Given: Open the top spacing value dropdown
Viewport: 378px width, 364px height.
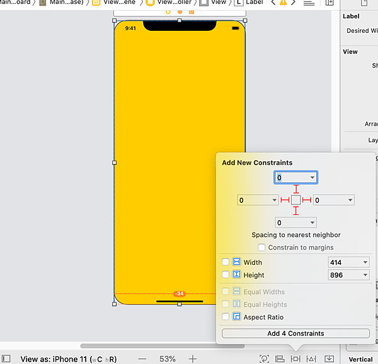Looking at the screenshot, I should coord(312,178).
